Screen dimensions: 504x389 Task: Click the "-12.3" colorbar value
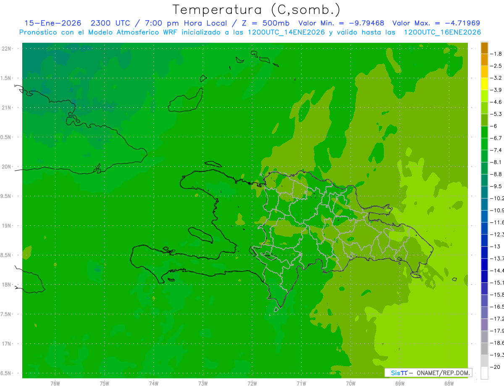tap(497, 234)
